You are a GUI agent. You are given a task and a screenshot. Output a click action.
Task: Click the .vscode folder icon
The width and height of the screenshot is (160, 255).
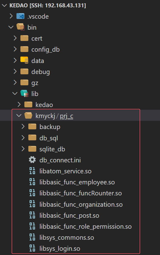20,16
